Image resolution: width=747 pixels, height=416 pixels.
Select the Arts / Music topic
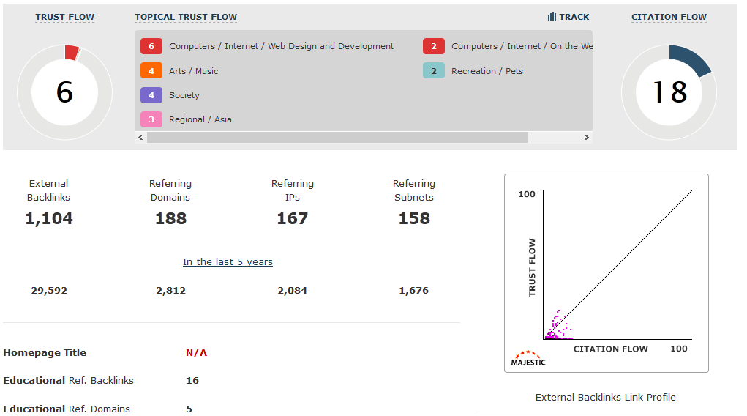[193, 71]
